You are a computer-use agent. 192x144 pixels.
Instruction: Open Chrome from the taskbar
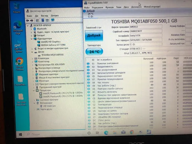tap(132, 132)
